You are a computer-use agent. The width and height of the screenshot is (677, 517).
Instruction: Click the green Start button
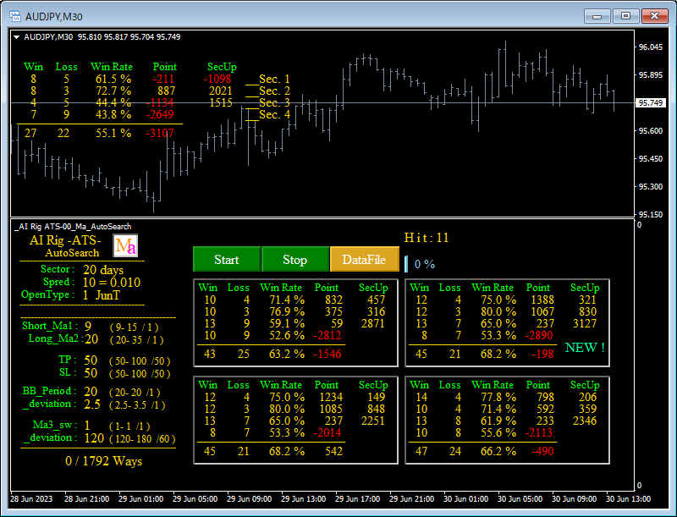(227, 260)
